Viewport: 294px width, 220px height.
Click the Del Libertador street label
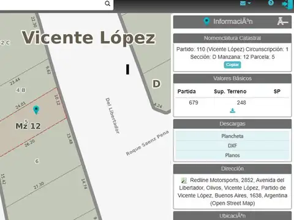pyautogui.click(x=112, y=116)
